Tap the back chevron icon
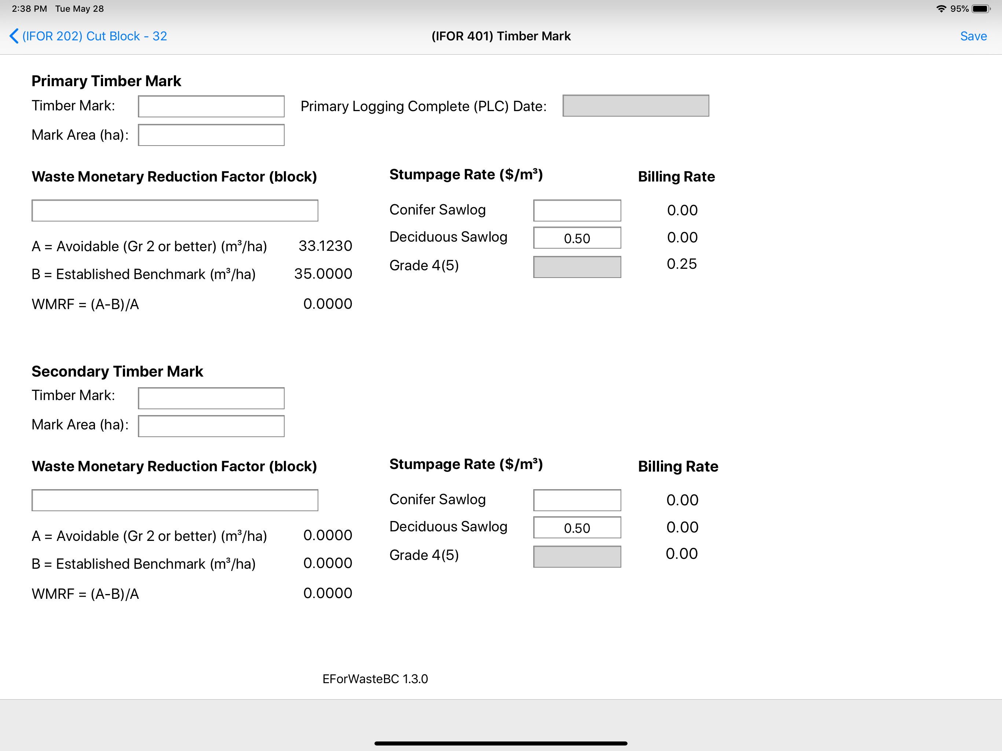1002x751 pixels. point(14,36)
